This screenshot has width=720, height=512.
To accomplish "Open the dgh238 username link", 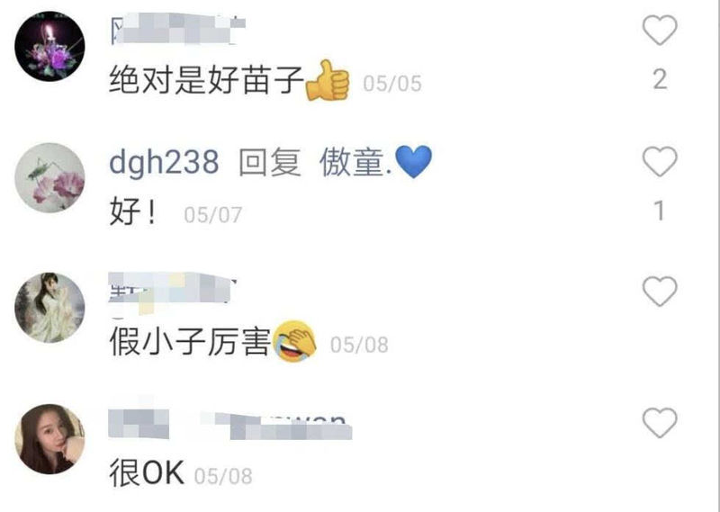I will [x=164, y=162].
